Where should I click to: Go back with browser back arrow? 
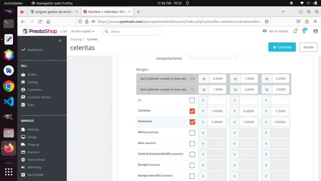(x=23, y=22)
